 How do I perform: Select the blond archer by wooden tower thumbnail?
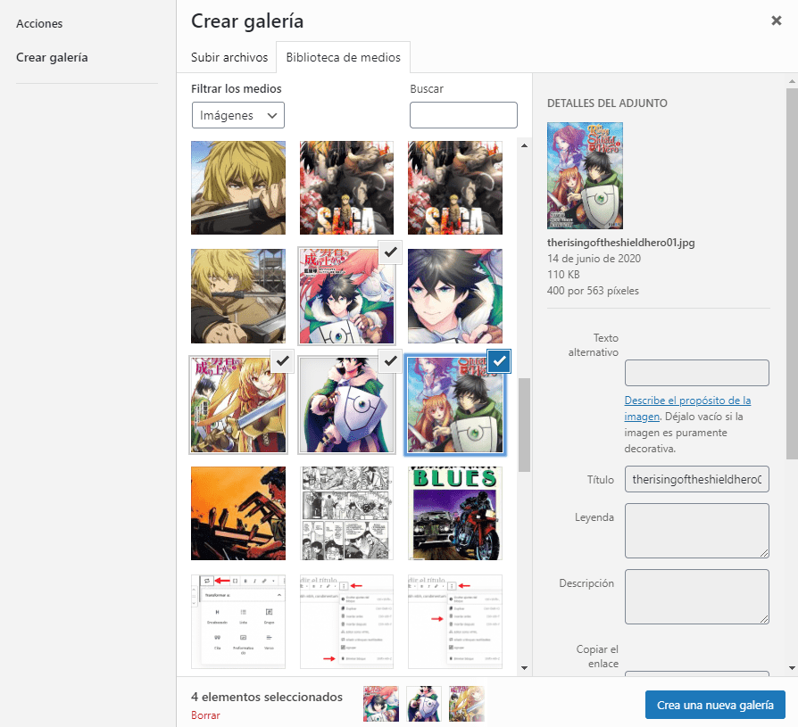click(238, 296)
